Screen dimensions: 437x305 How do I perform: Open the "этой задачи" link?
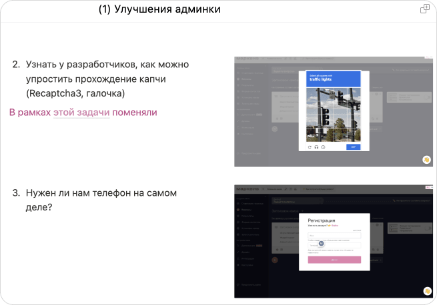point(81,113)
